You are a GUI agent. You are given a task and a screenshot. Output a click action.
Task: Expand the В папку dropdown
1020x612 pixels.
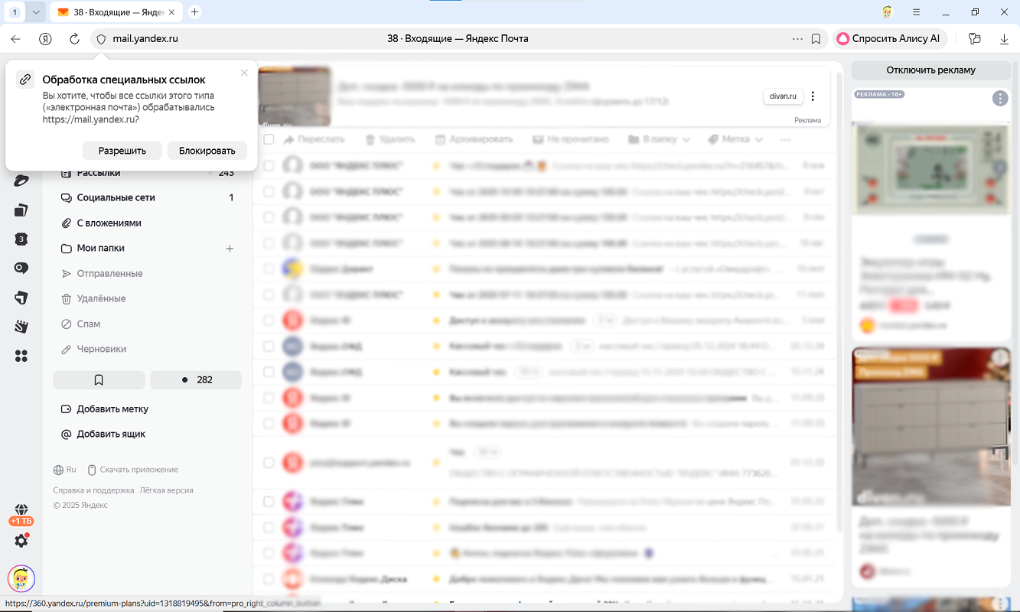(x=659, y=139)
